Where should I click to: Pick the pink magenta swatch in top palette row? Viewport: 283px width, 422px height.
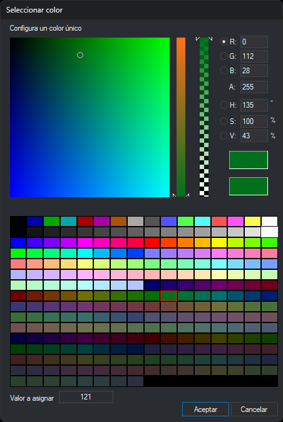[x=235, y=222]
